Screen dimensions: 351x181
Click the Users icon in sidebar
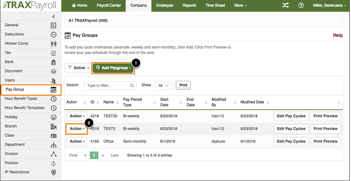54,80
